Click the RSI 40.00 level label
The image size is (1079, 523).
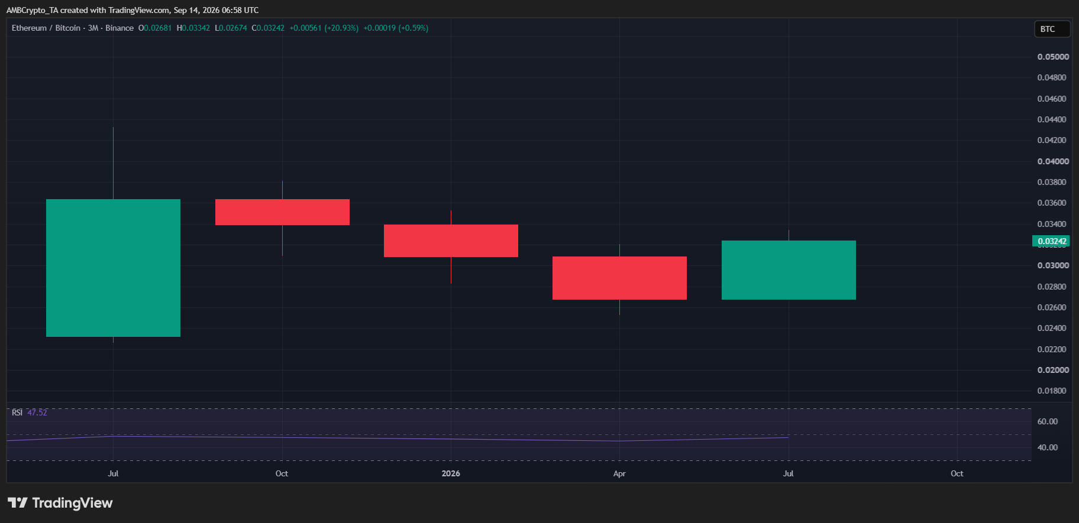1047,447
